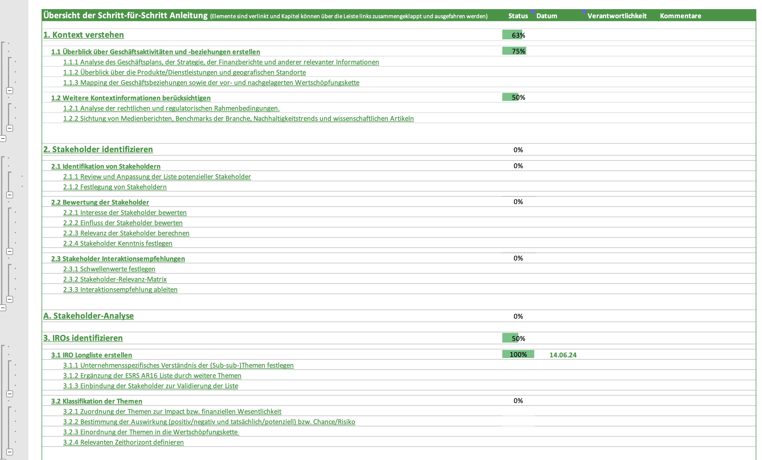Select the 50% status cell in row 1.2

tap(518, 97)
